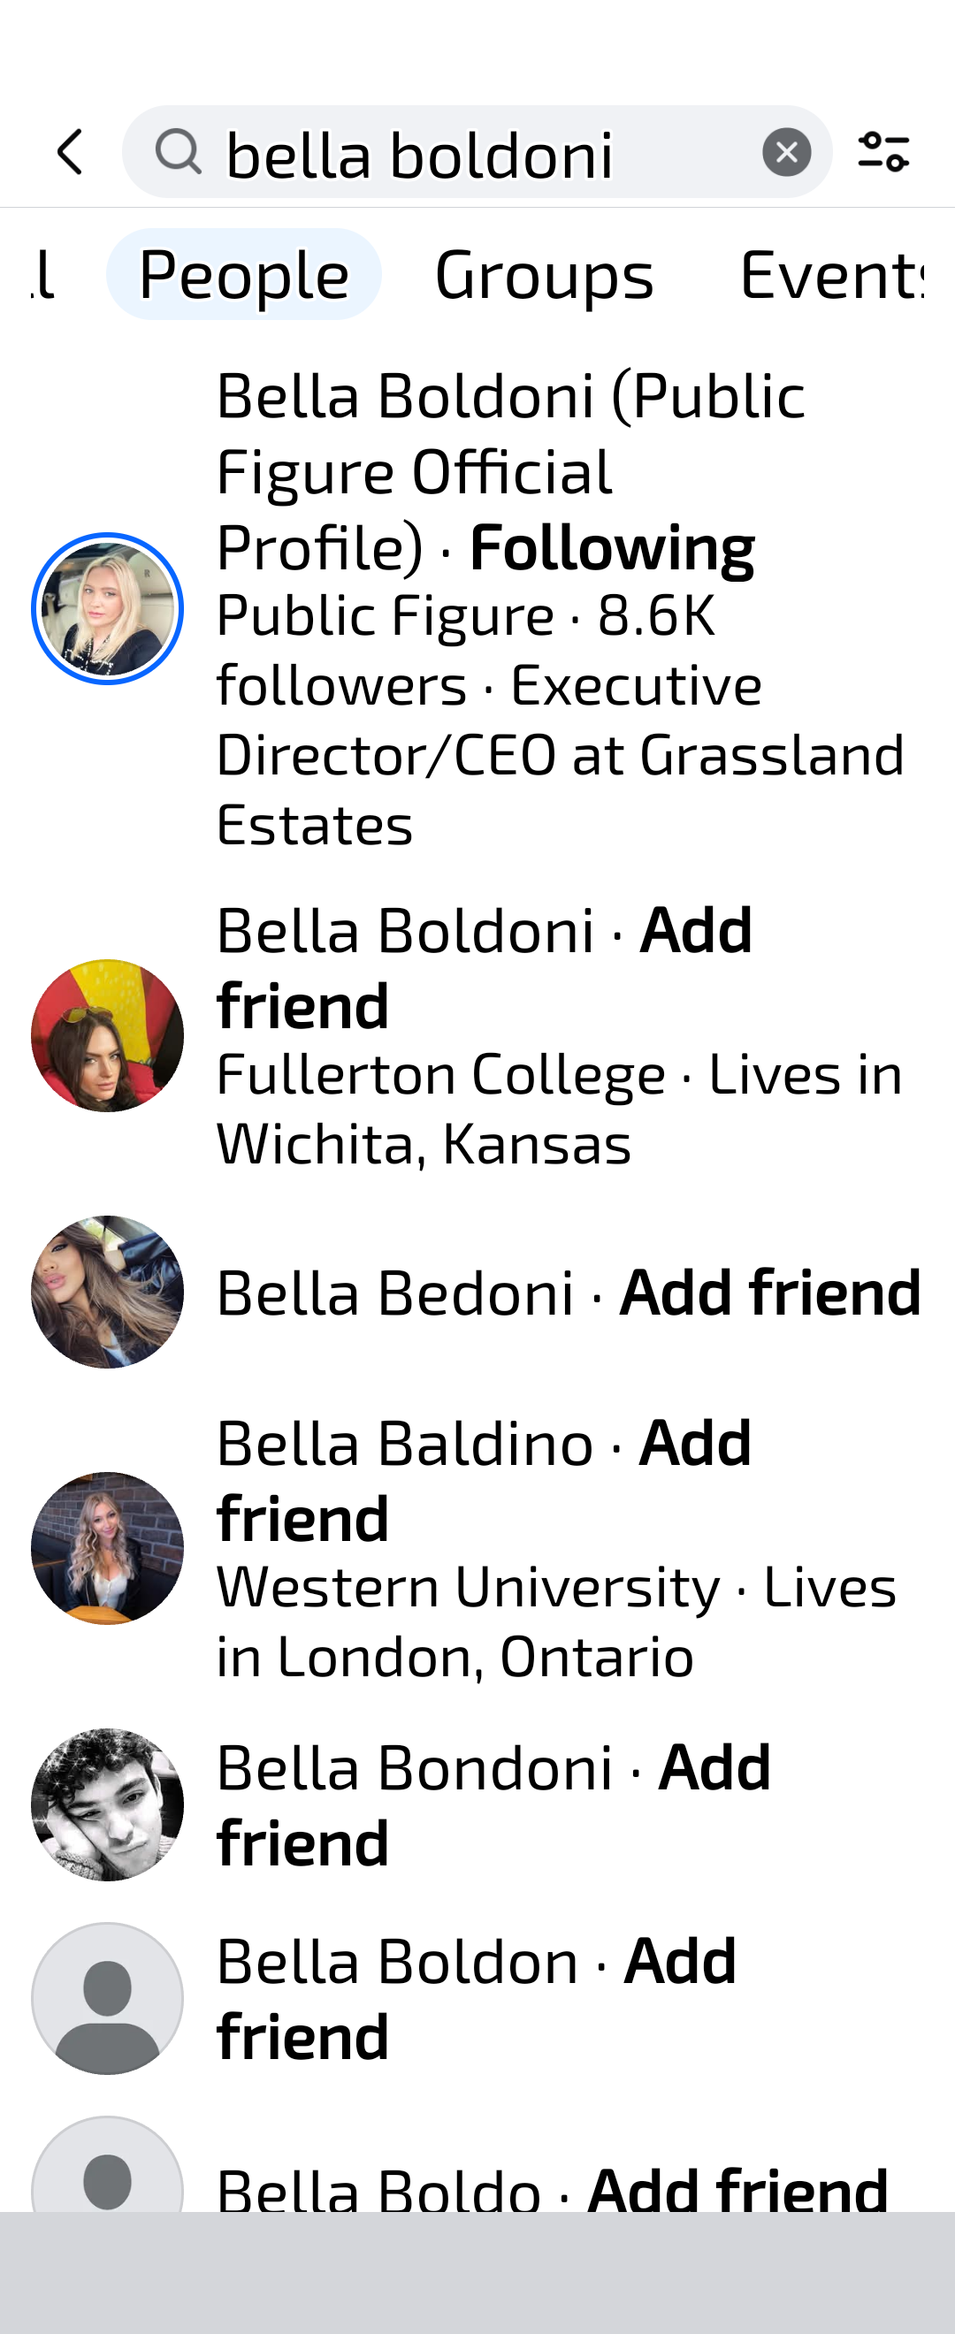Open Bella Bedoni's profile picture

coord(107,1292)
